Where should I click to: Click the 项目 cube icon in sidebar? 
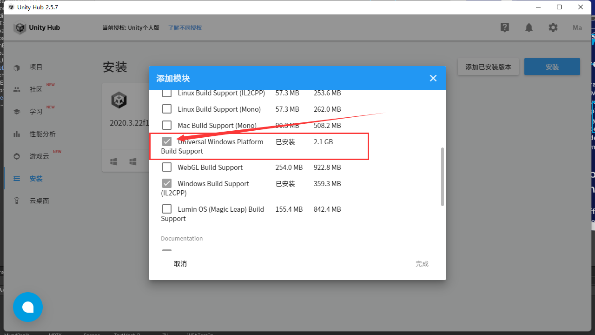coord(17,67)
